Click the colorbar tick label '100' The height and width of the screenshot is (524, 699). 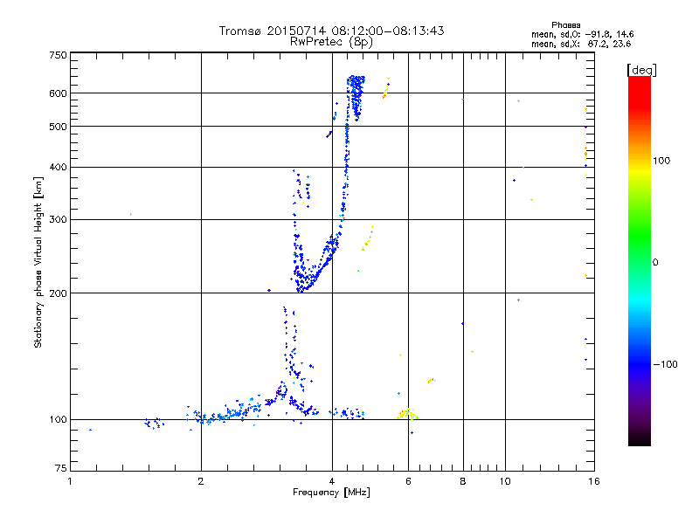(x=661, y=161)
